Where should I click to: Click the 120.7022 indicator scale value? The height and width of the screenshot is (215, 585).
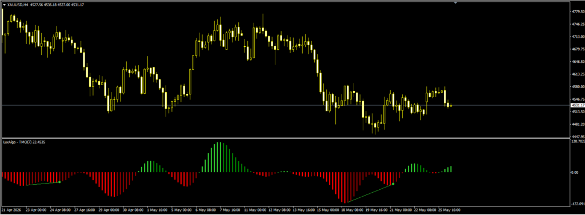(578, 141)
